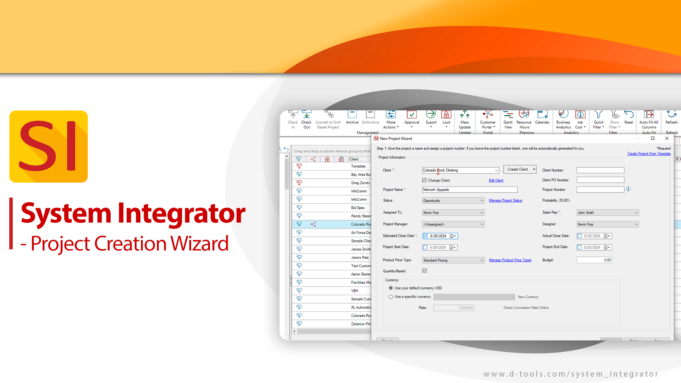This screenshot has height=383, width=681.
Task: Enter text in Project Name input field
Action: pyautogui.click(x=469, y=189)
